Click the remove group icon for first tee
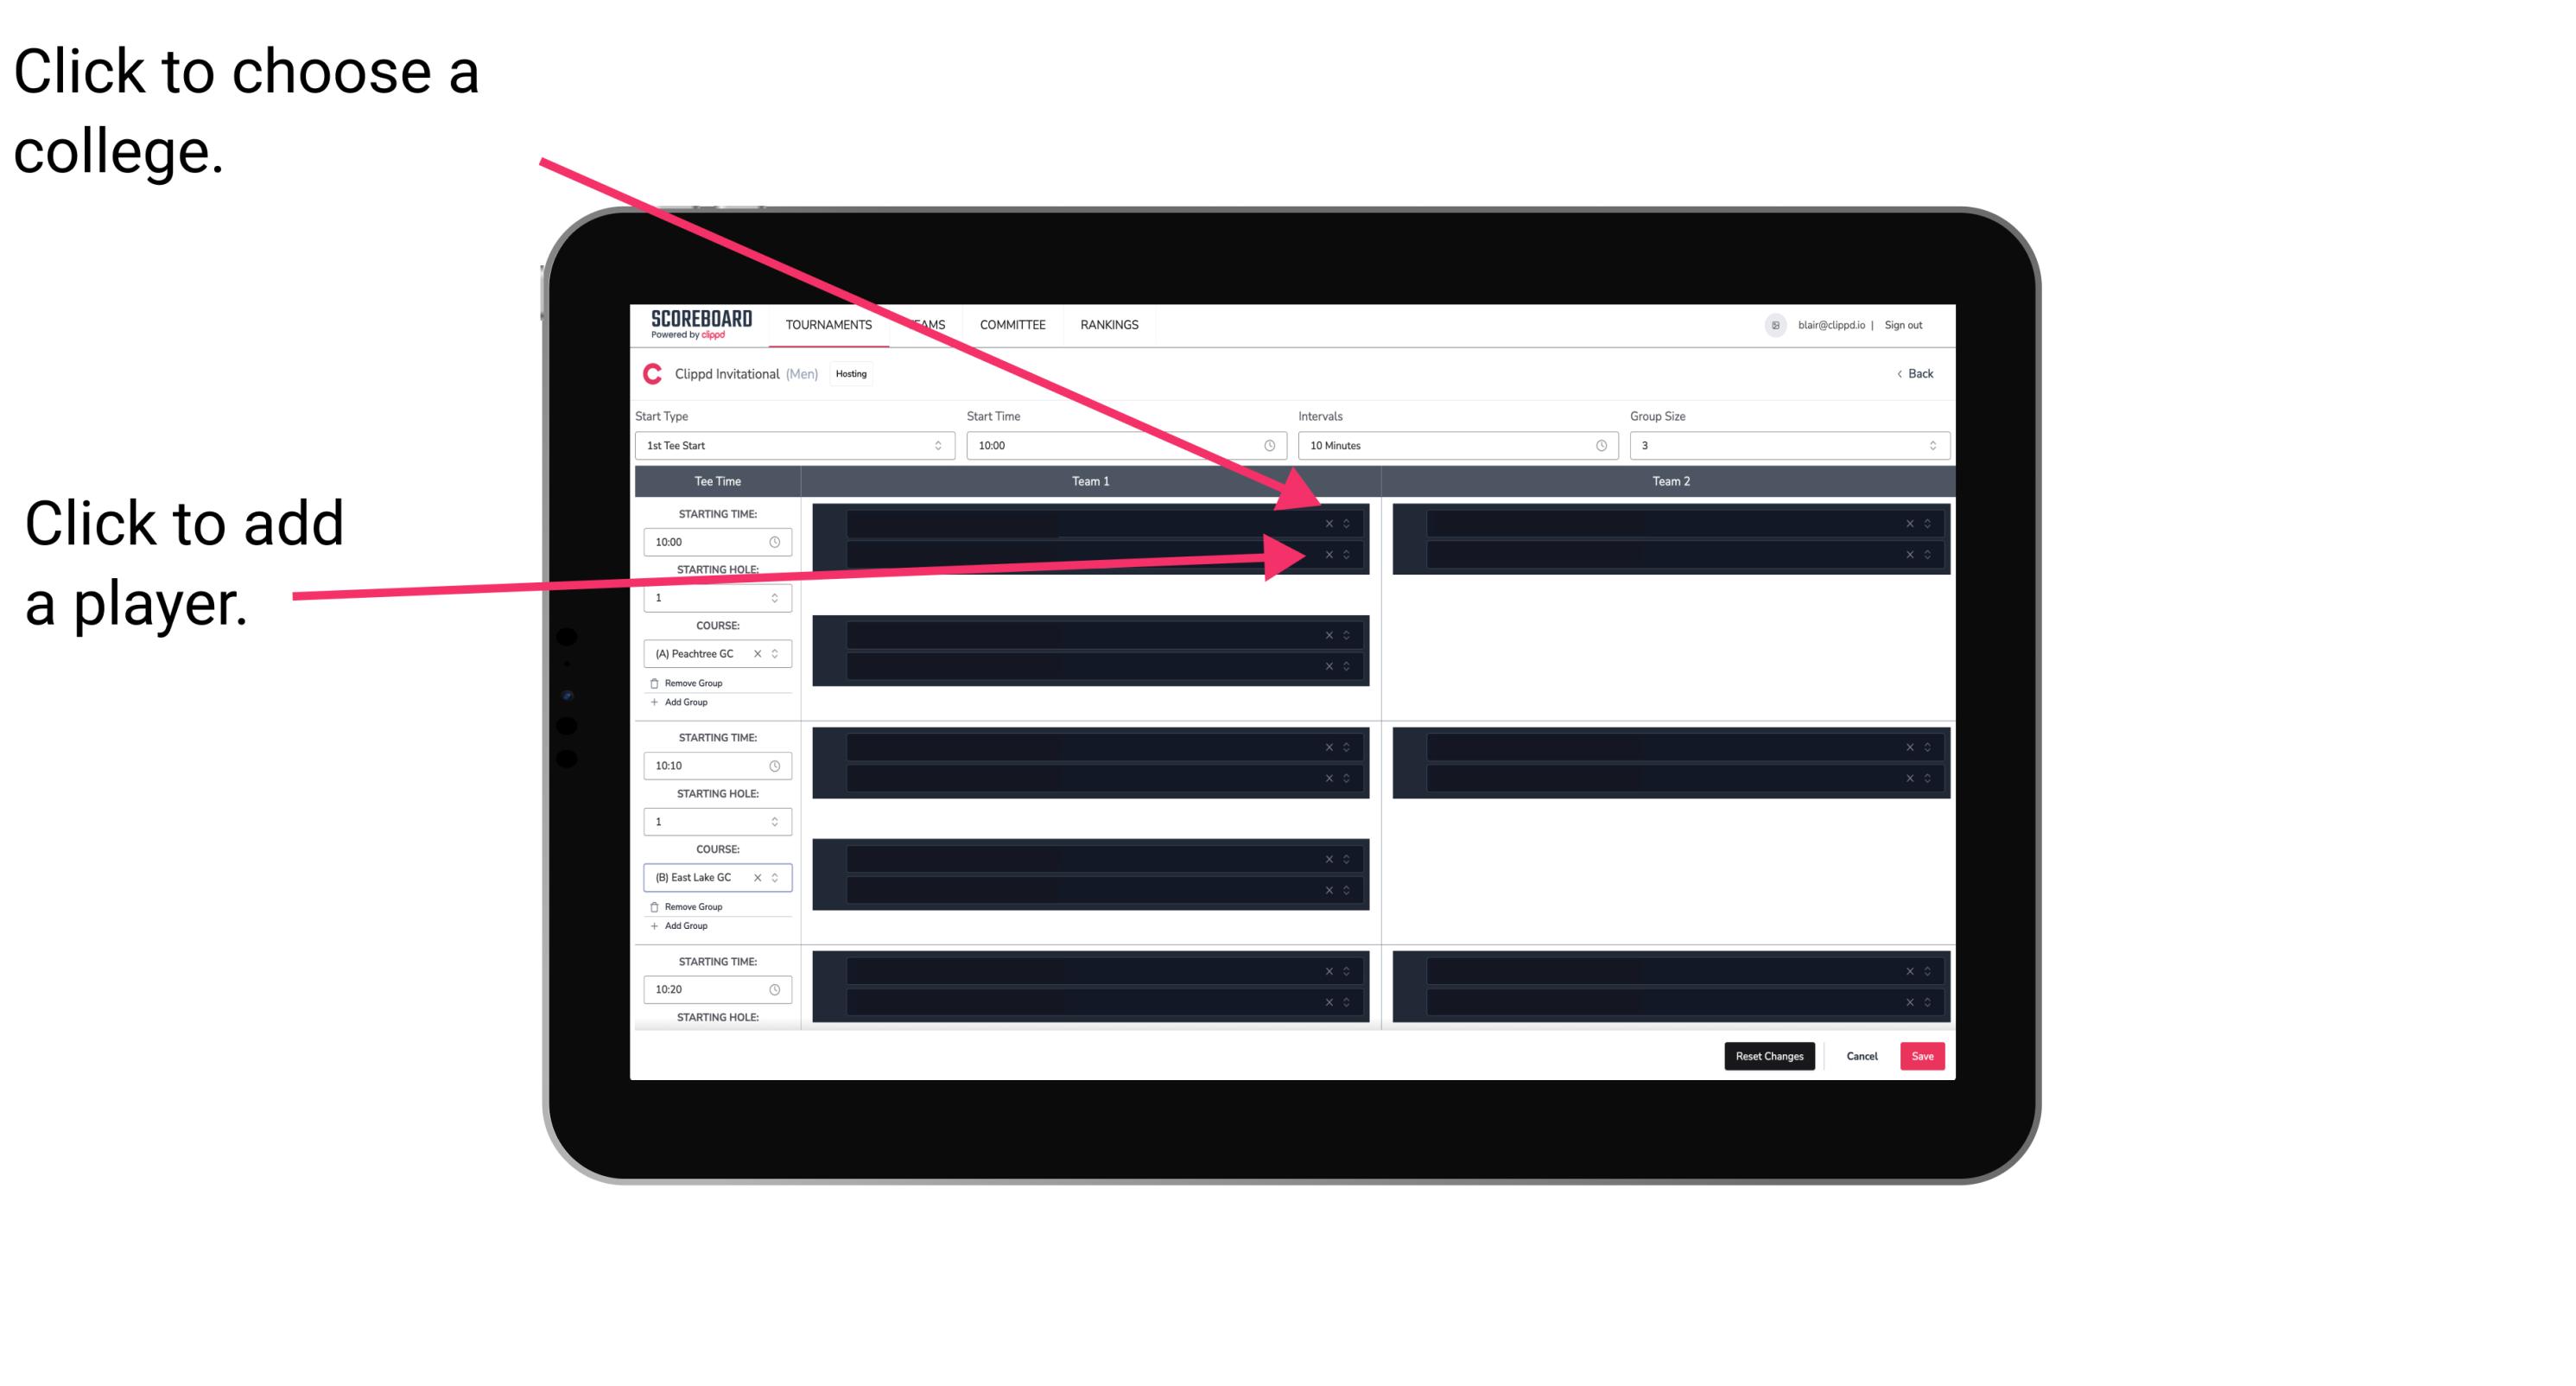 653,683
